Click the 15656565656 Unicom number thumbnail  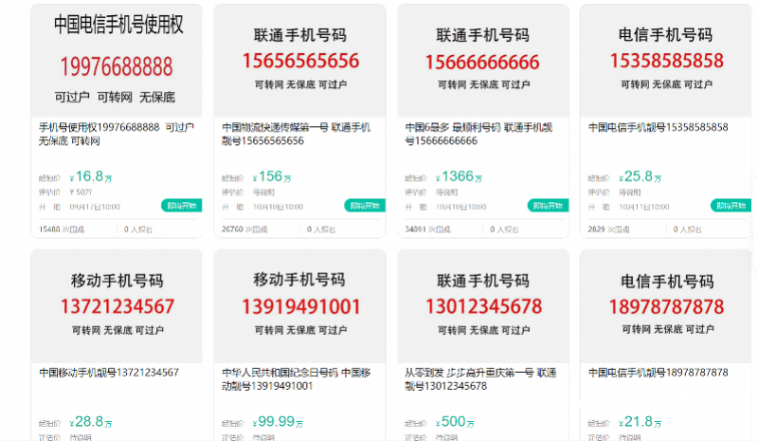299,60
